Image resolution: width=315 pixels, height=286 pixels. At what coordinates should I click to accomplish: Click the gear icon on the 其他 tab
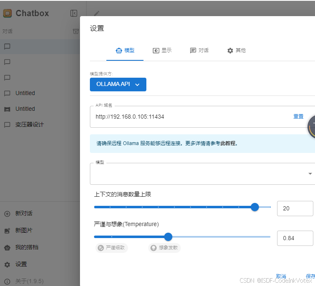click(x=230, y=50)
